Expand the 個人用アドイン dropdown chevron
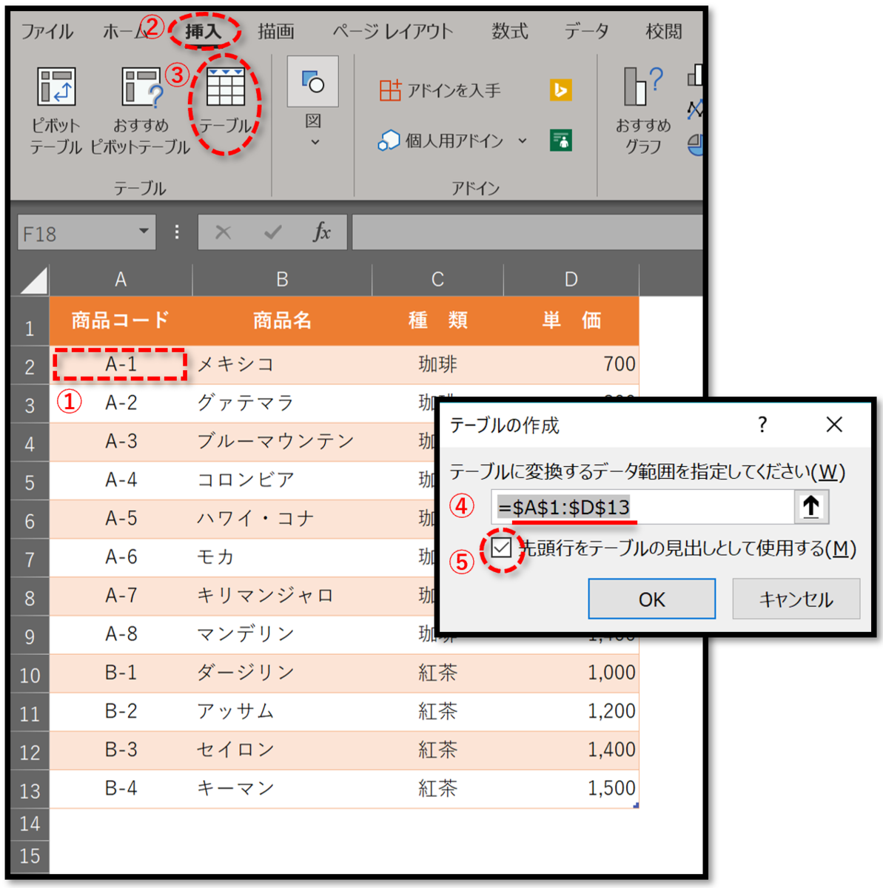This screenshot has width=883, height=888. click(x=522, y=141)
